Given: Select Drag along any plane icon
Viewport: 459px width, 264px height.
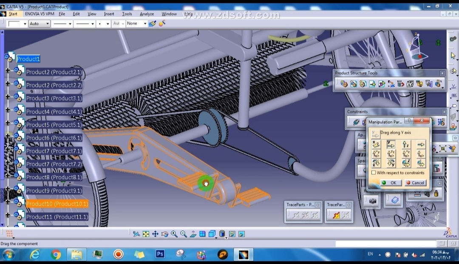Looking at the screenshot, I should (421, 153).
